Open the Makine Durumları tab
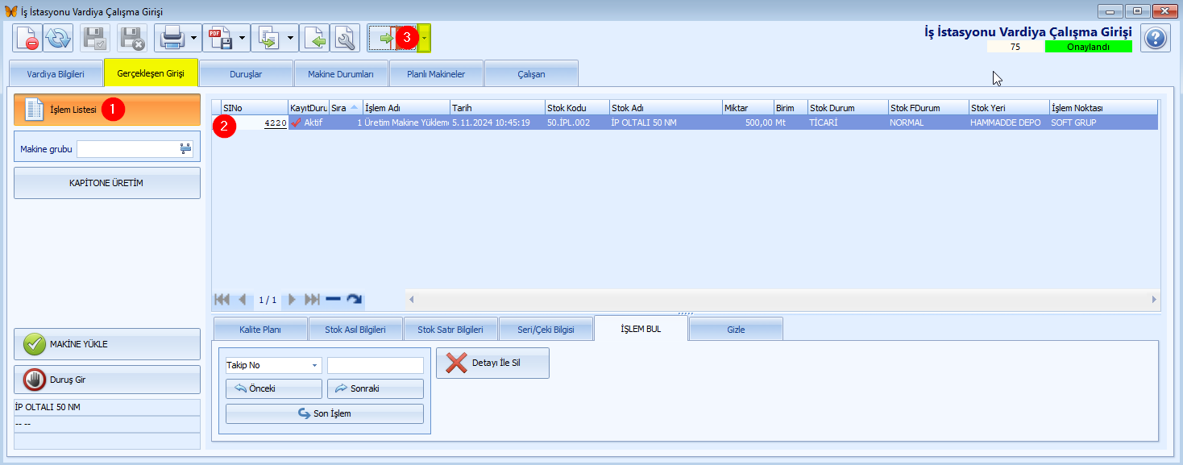 (x=341, y=73)
